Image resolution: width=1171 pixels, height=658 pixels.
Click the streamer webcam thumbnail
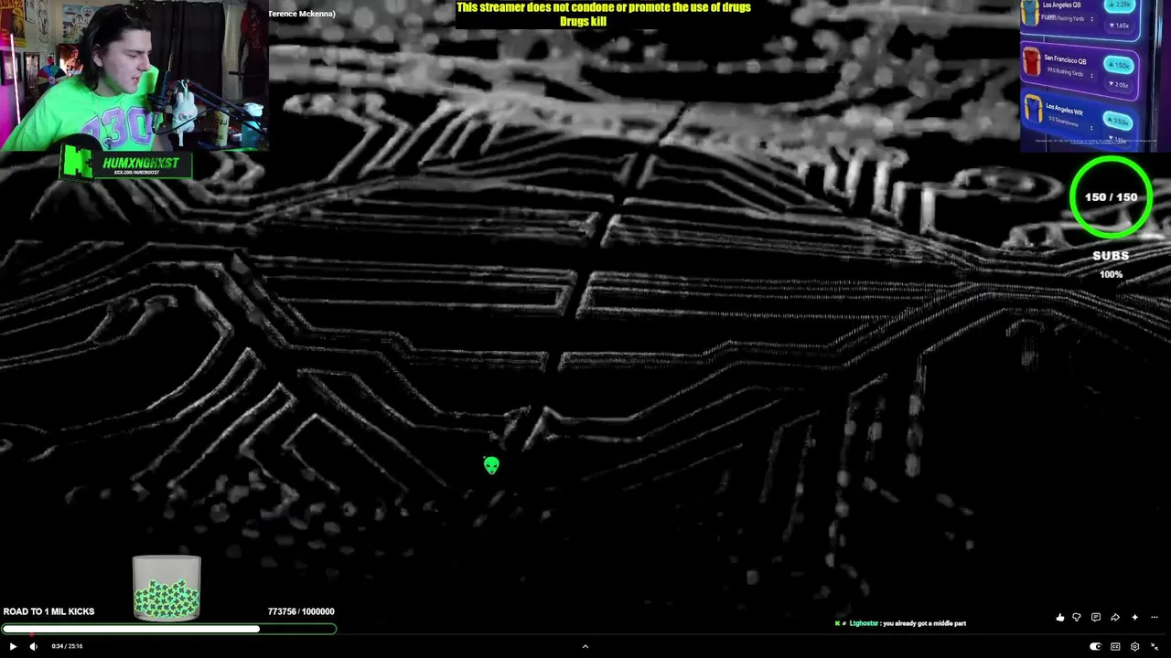tap(134, 75)
